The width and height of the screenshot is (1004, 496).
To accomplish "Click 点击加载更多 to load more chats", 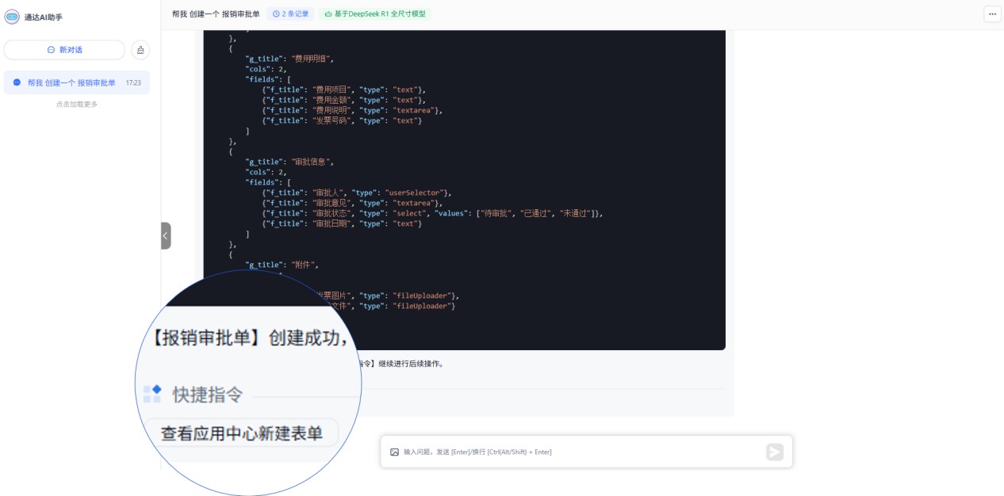I will click(x=77, y=105).
